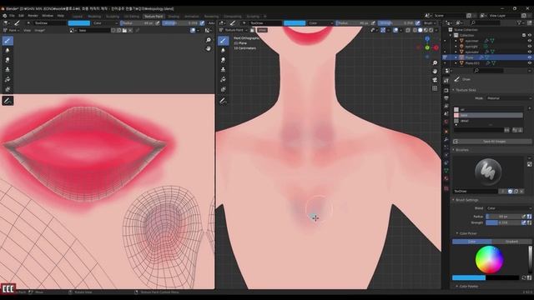The height and width of the screenshot is (300, 534).
Task: Enable solid viewport shading mode
Action: (421, 30)
